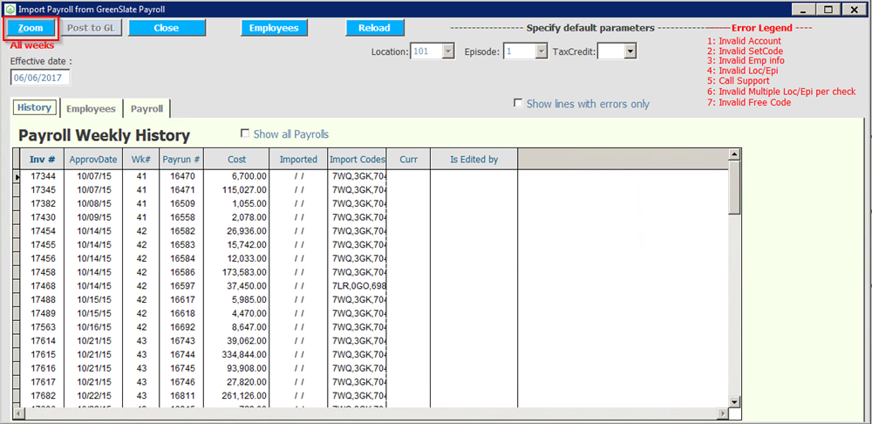Screen dimensions: 872x424
Task: Click payrun number 16811
Action: [x=181, y=395]
